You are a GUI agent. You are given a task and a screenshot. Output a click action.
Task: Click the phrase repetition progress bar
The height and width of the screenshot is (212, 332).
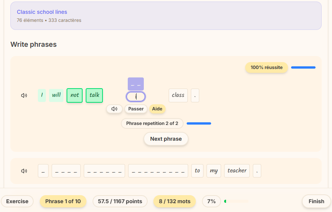tap(199, 123)
